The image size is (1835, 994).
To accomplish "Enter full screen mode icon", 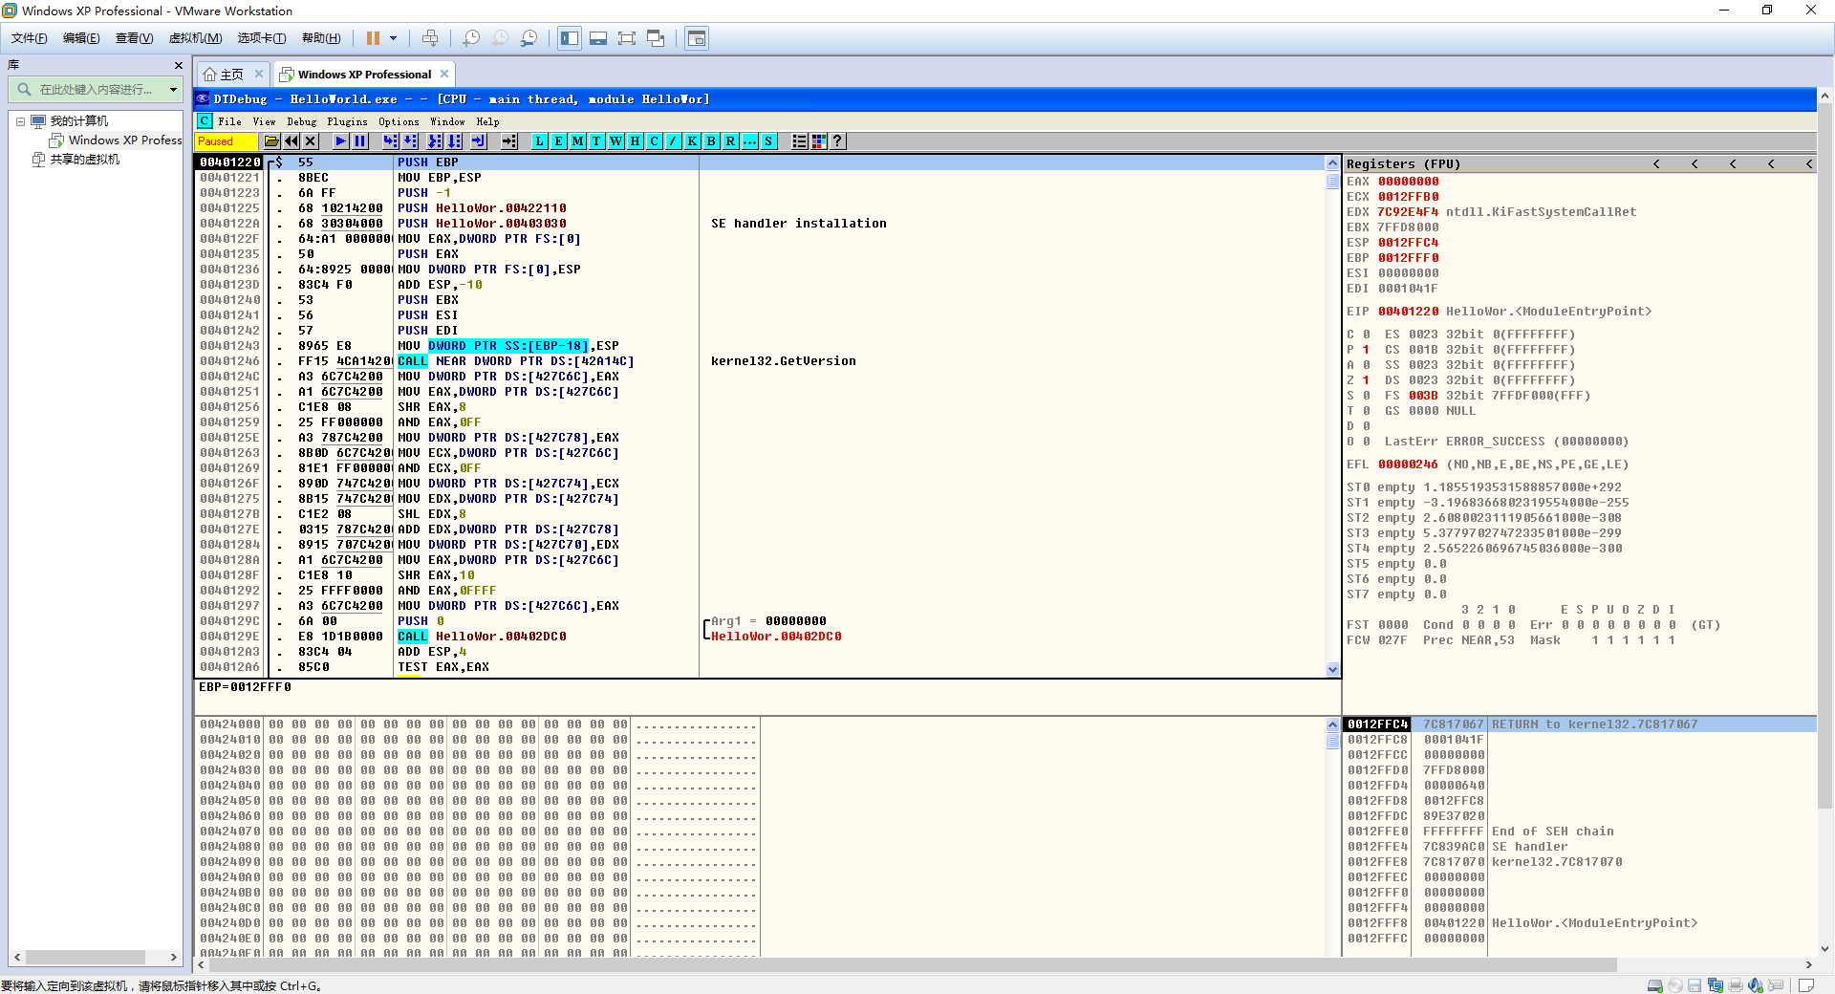I will point(627,38).
